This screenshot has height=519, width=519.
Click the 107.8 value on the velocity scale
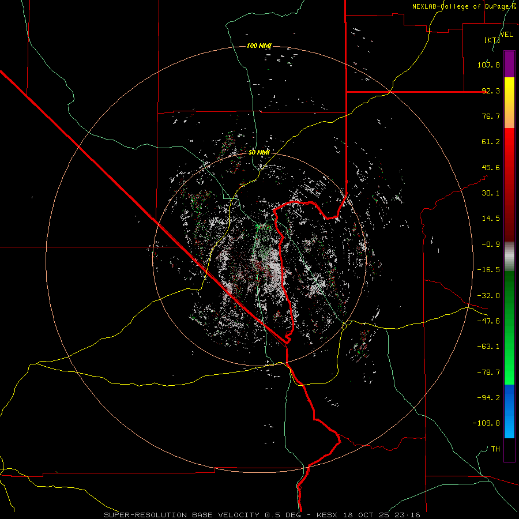click(x=488, y=65)
